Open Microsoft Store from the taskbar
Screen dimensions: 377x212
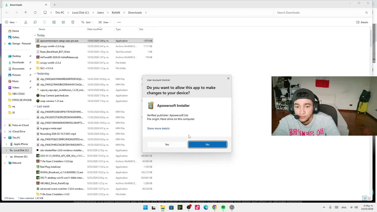click(x=171, y=208)
